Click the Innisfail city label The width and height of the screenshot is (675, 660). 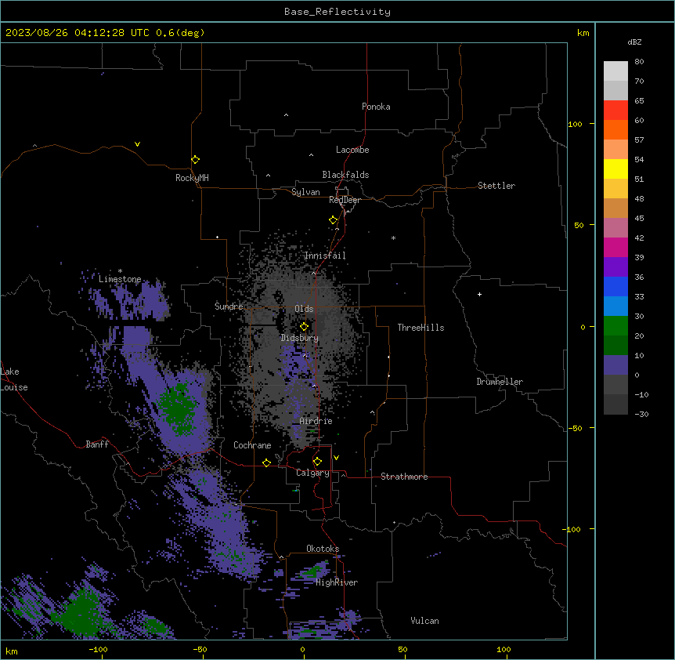tap(325, 256)
